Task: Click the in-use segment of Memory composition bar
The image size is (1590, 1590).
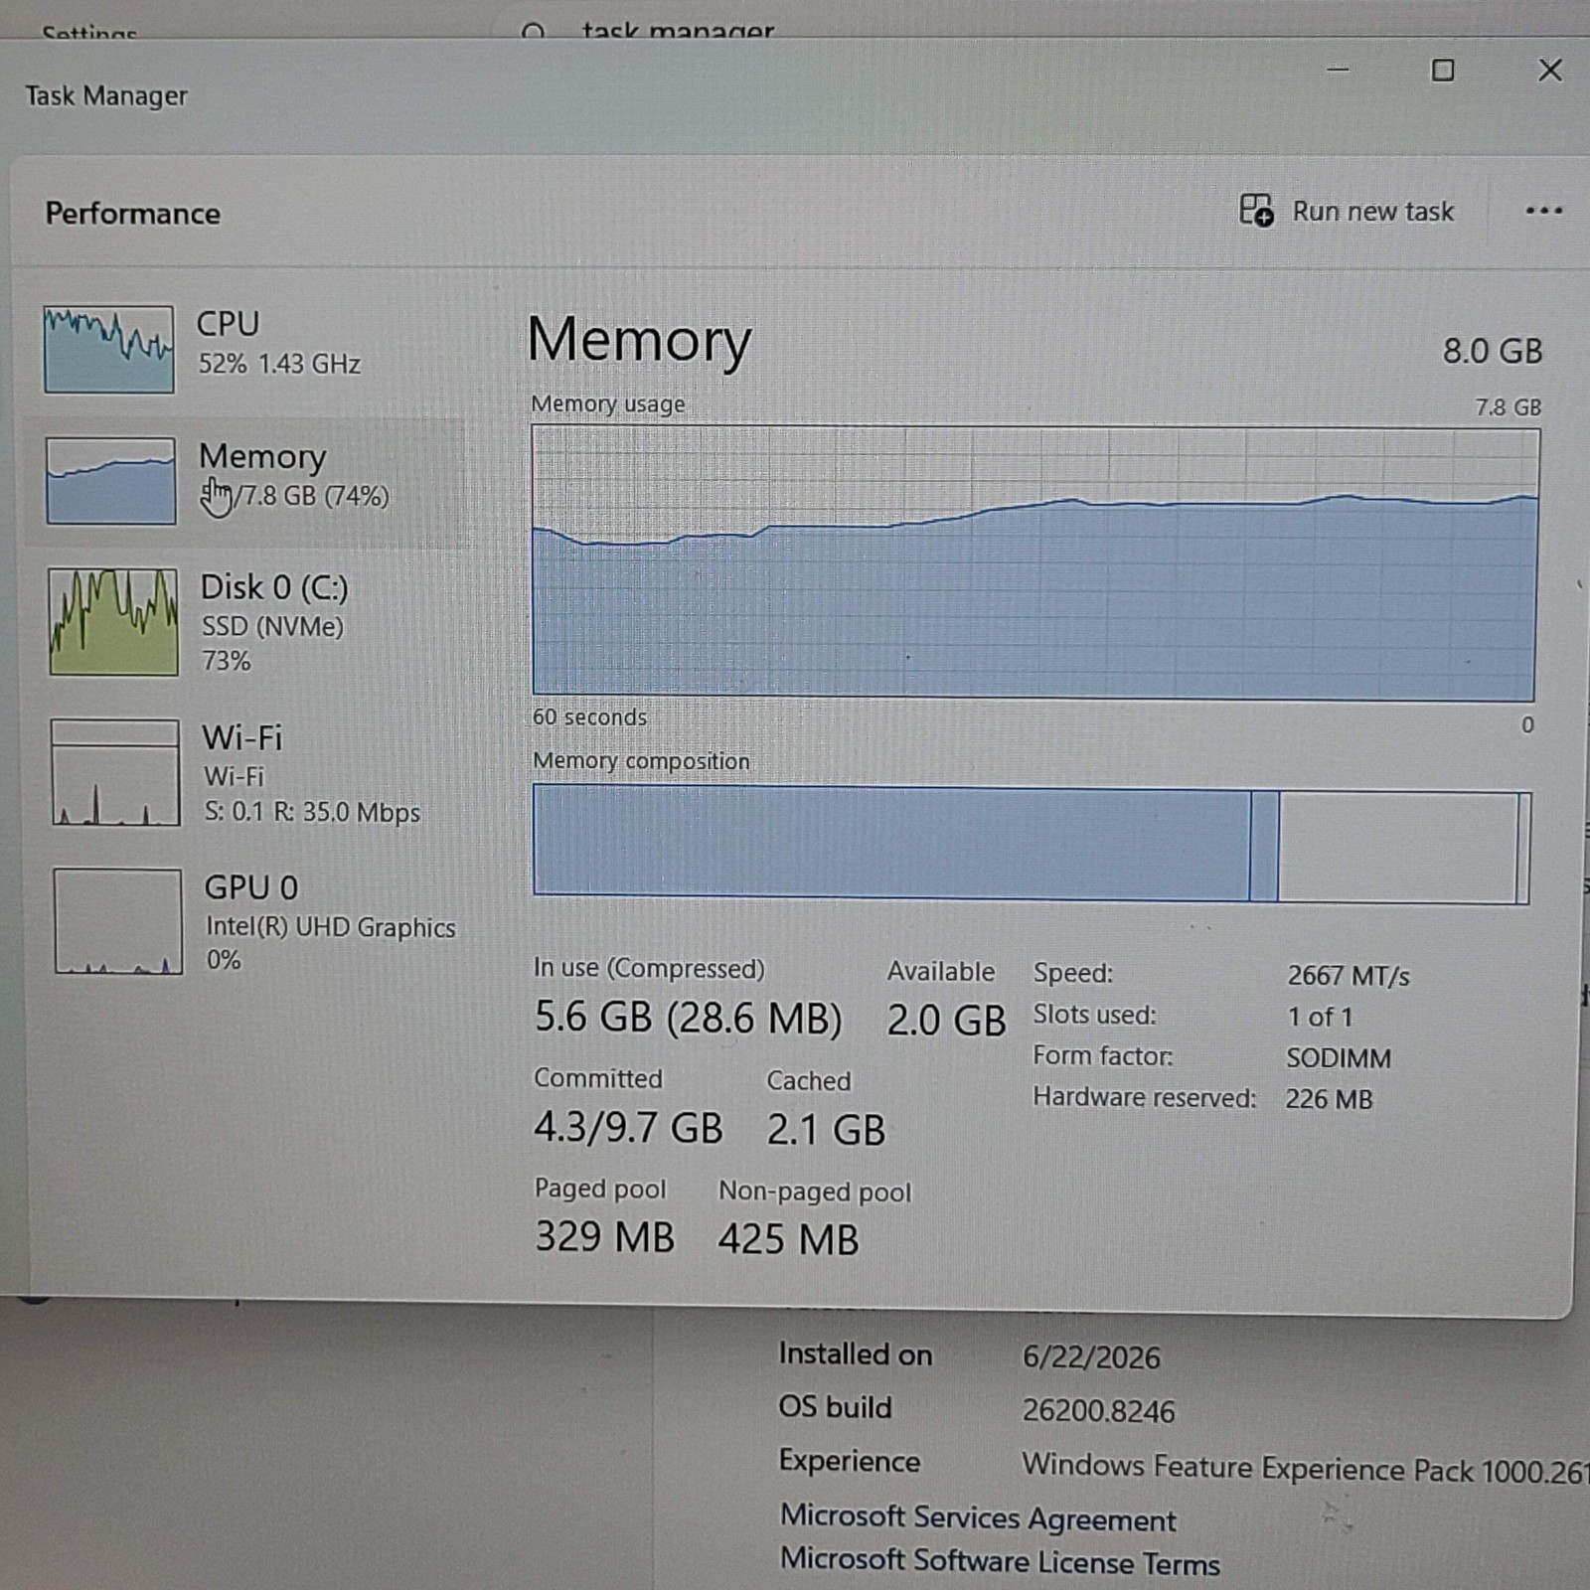Action: pos(891,843)
